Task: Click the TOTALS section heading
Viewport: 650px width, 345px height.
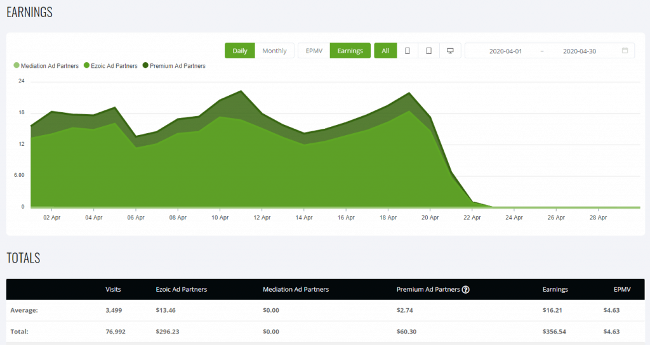Action: coord(23,257)
